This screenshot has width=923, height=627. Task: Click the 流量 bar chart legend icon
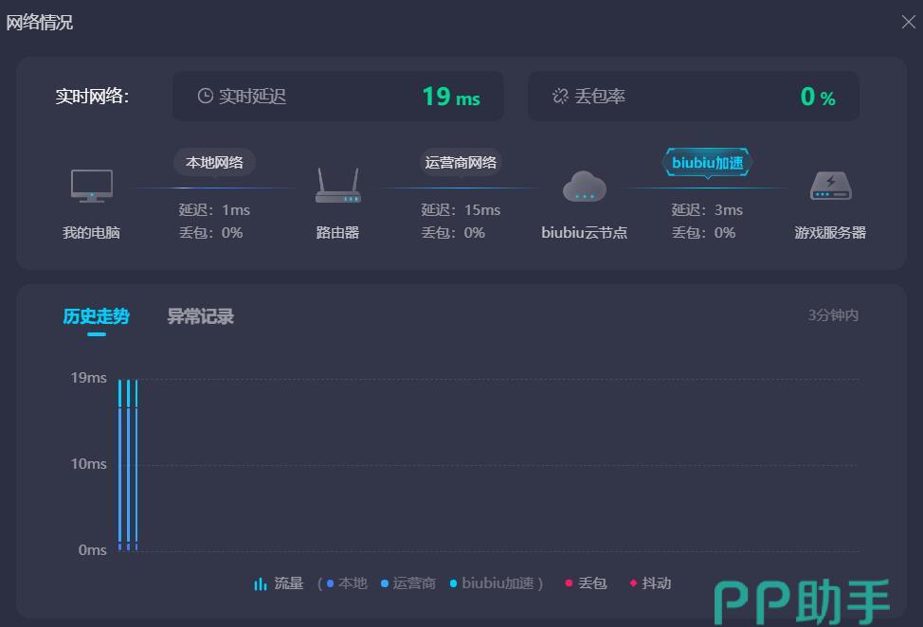tap(261, 583)
